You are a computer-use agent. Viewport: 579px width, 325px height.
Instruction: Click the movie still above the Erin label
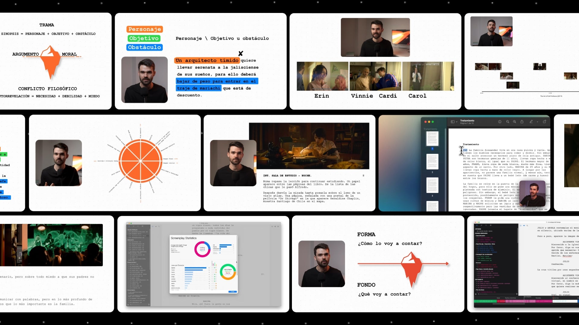click(x=322, y=76)
